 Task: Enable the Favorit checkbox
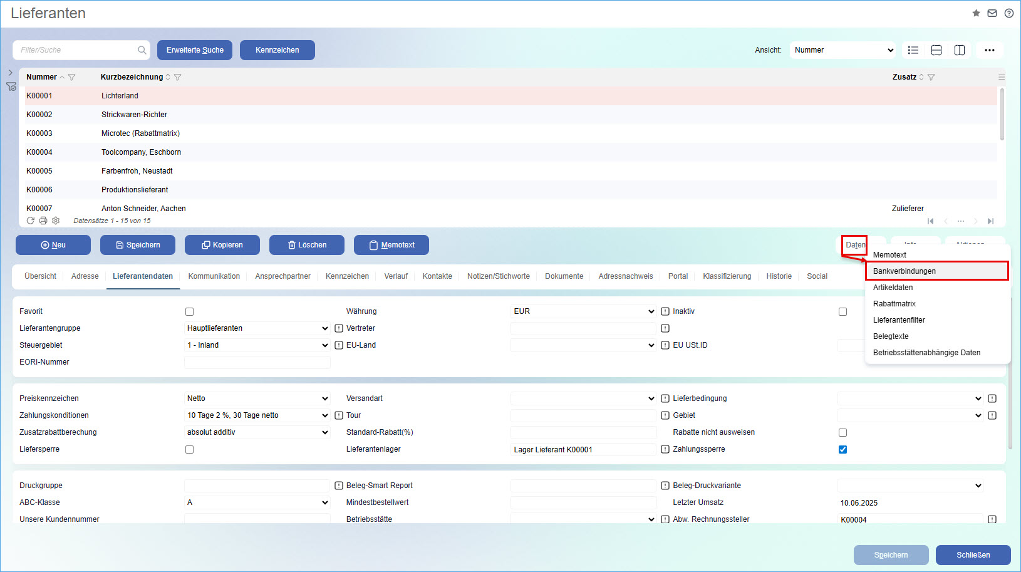point(189,311)
